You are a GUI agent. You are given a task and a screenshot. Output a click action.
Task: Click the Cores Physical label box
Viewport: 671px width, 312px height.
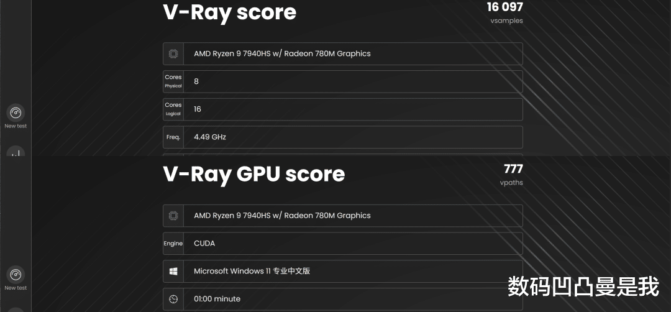(x=173, y=81)
